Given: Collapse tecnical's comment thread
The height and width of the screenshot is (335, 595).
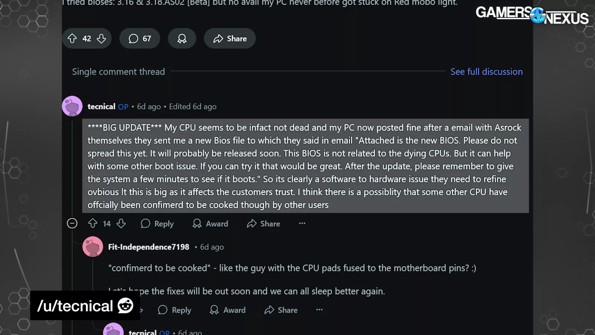Looking at the screenshot, I should (72, 223).
